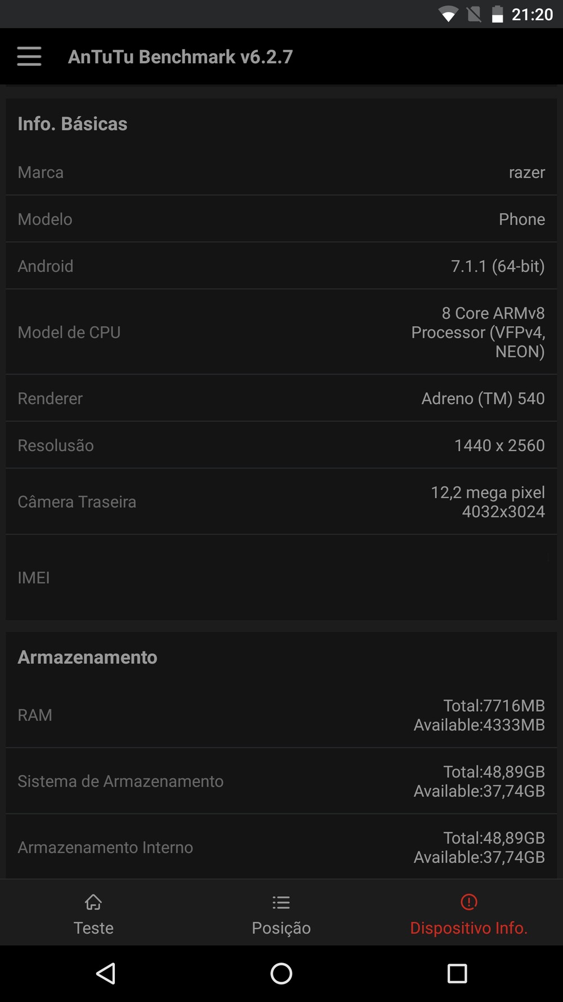Select the Model de CPU row

[x=281, y=332]
